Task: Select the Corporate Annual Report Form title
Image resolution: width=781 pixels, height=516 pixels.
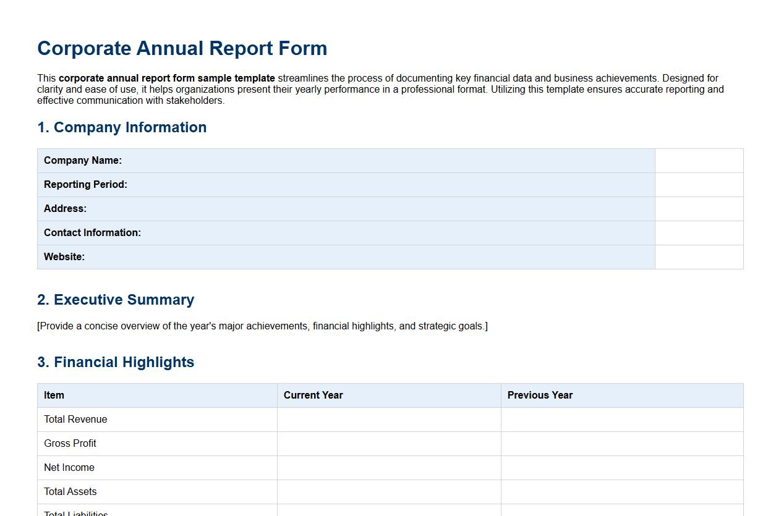Action: tap(182, 48)
